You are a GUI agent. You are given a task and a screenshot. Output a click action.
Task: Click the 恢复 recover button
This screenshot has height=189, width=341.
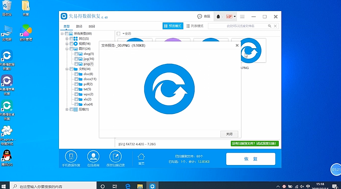251,159
